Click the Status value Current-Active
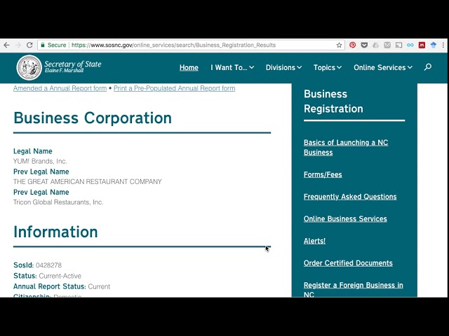449x336 pixels. (60, 276)
